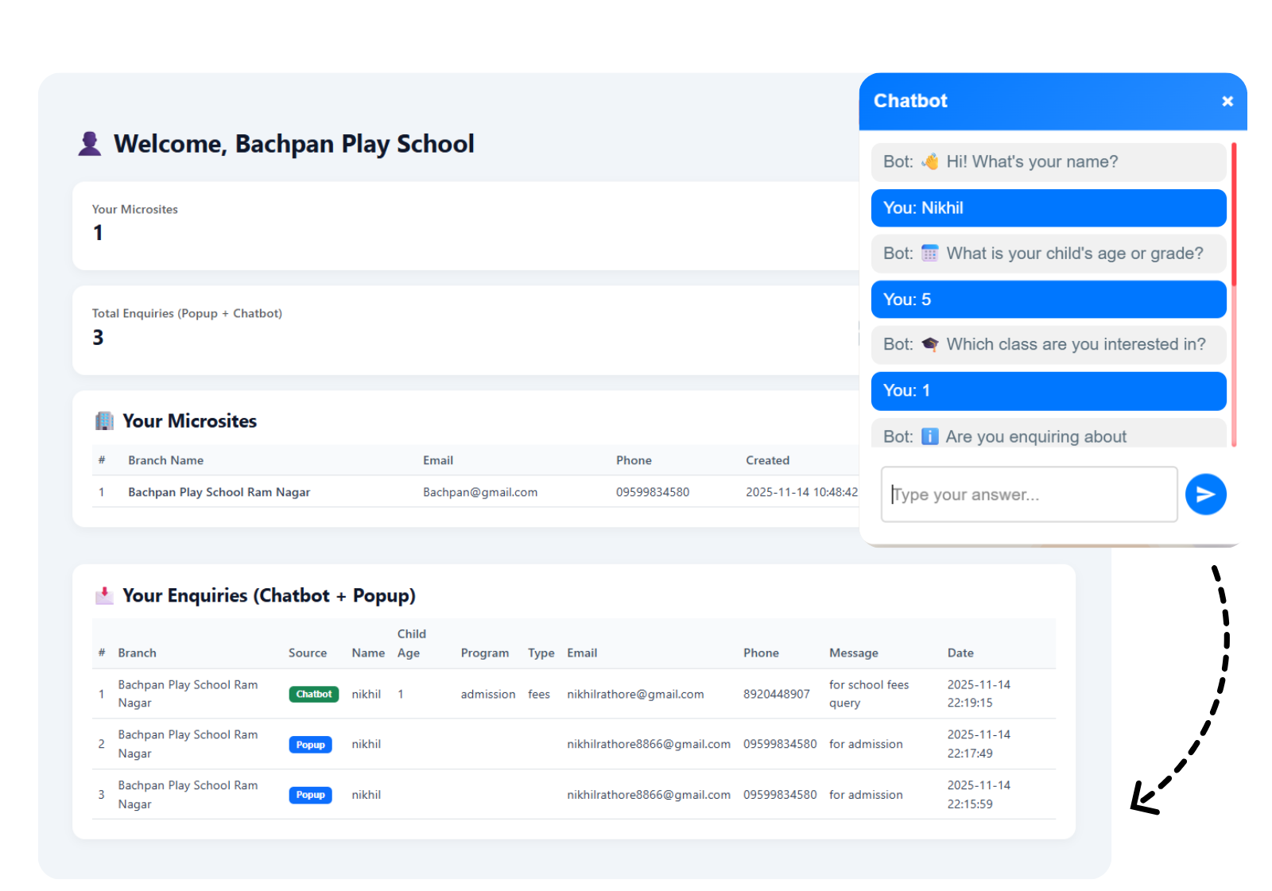Screen dimensions: 1272x891
Task: Click the graduation cap emoji in chat
Action: [929, 345]
